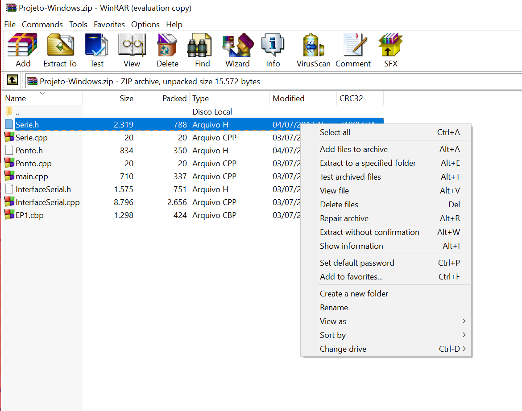
Task: Choose Test archived files
Action: point(386,177)
